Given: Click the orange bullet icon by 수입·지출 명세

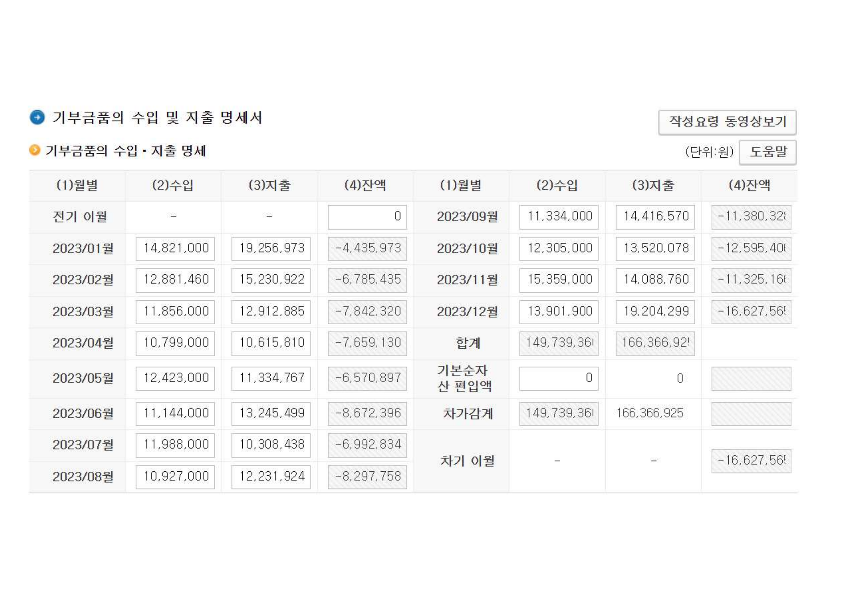Looking at the screenshot, I should (x=35, y=150).
